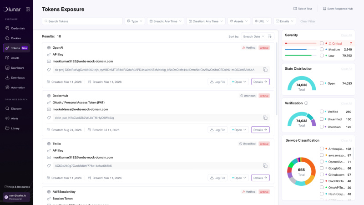Open the OpenAI token status dropdown
This screenshot has height=205, width=364.
pos(239,82)
